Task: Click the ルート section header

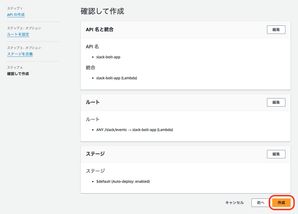Action: tap(92, 102)
